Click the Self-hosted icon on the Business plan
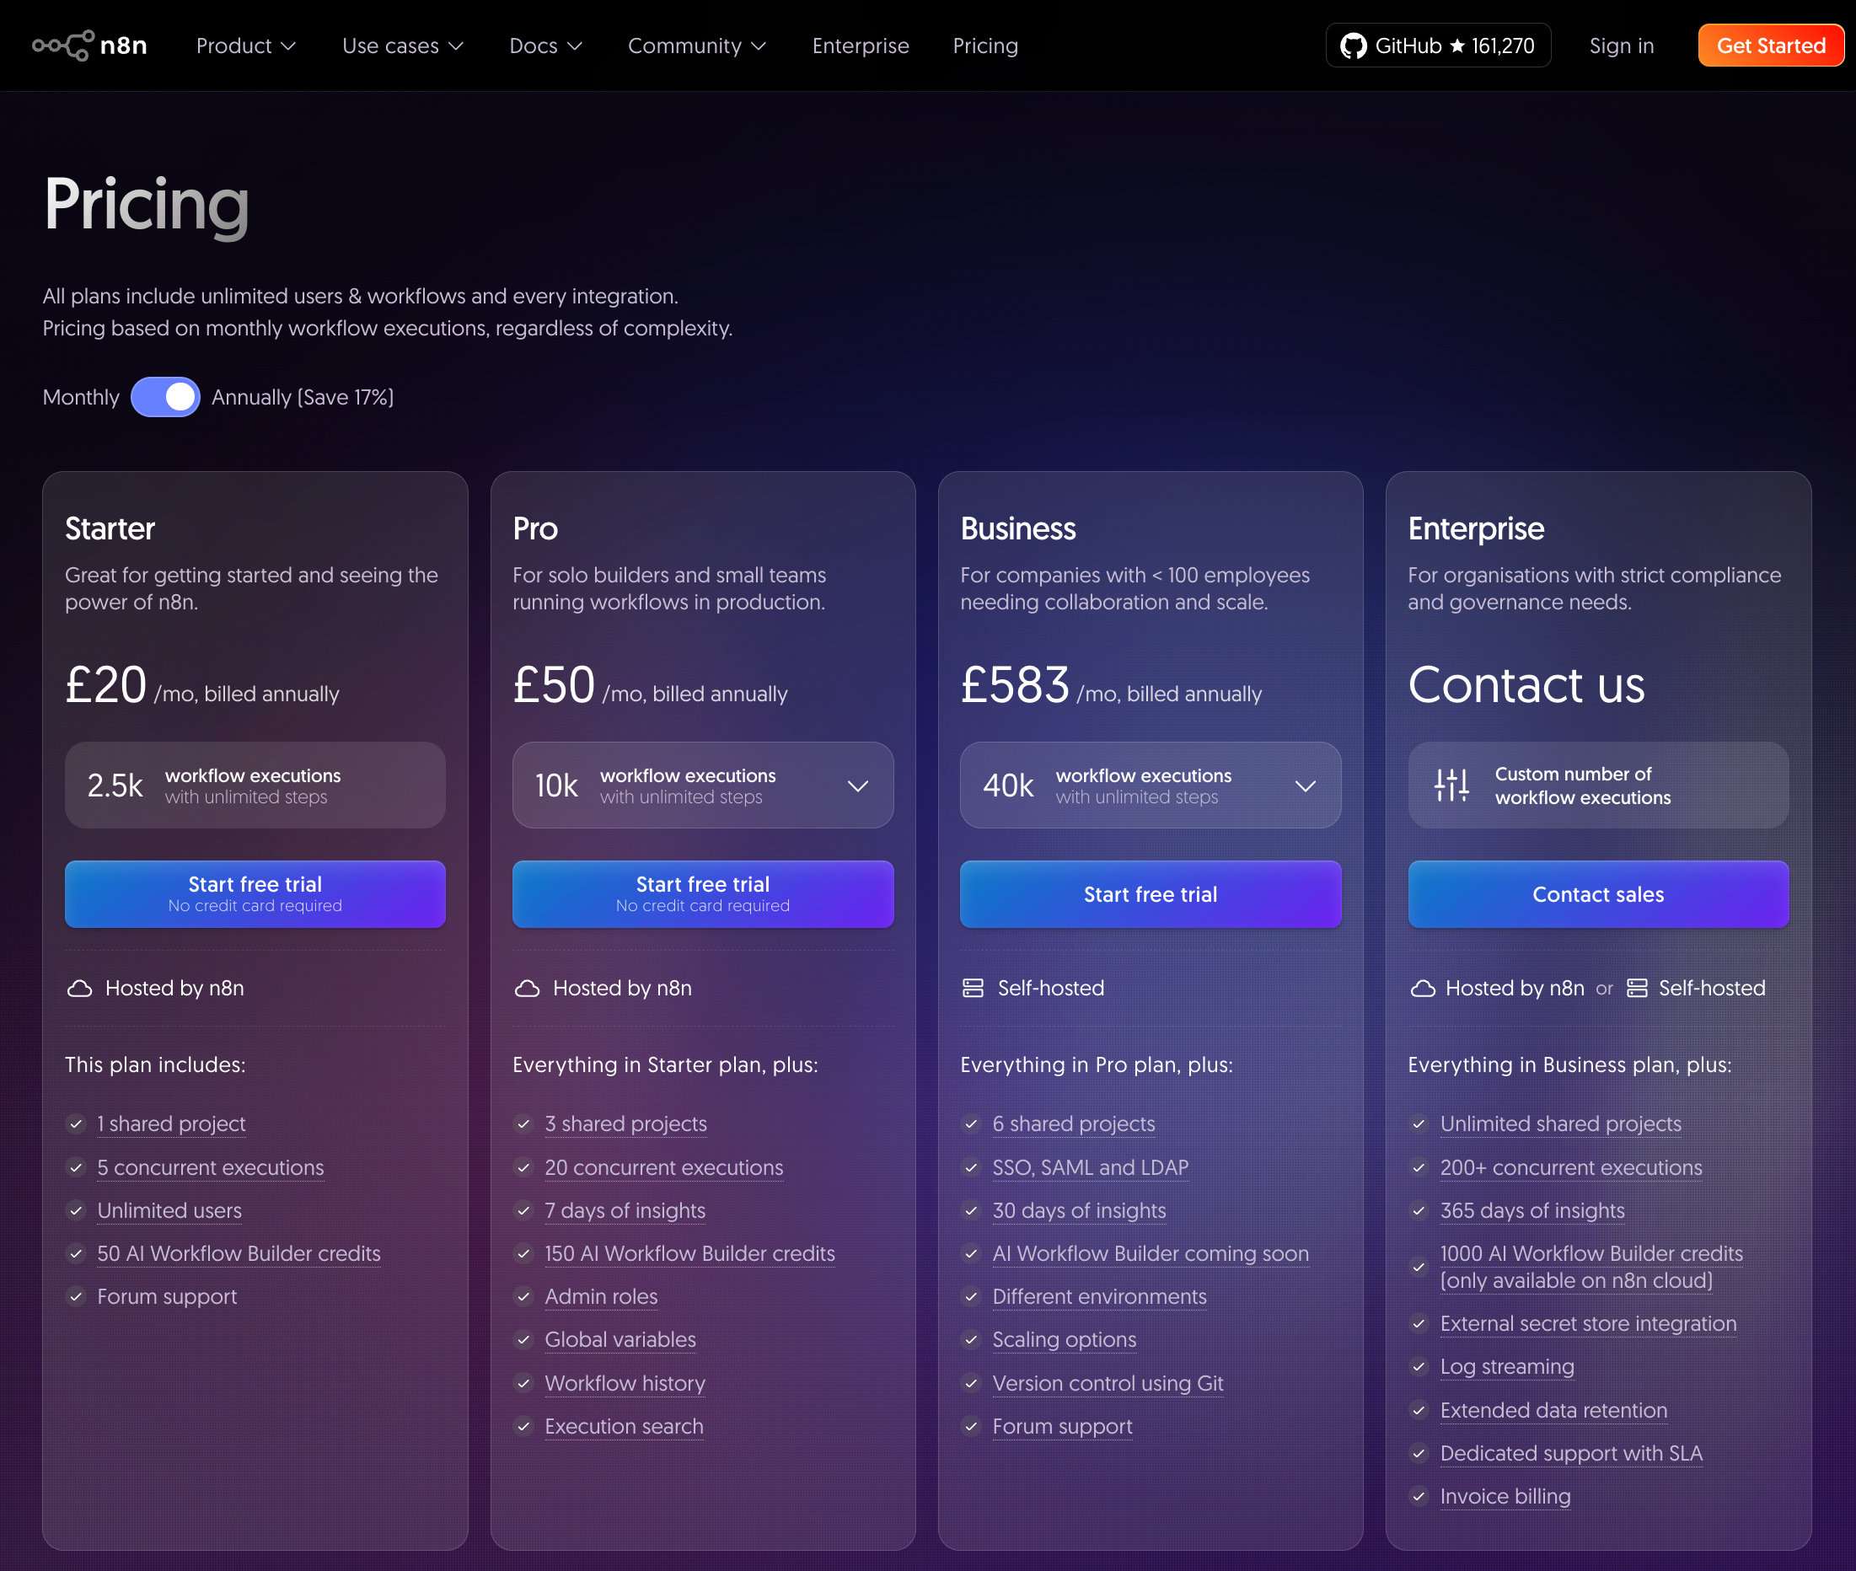1856x1571 pixels. (x=972, y=988)
